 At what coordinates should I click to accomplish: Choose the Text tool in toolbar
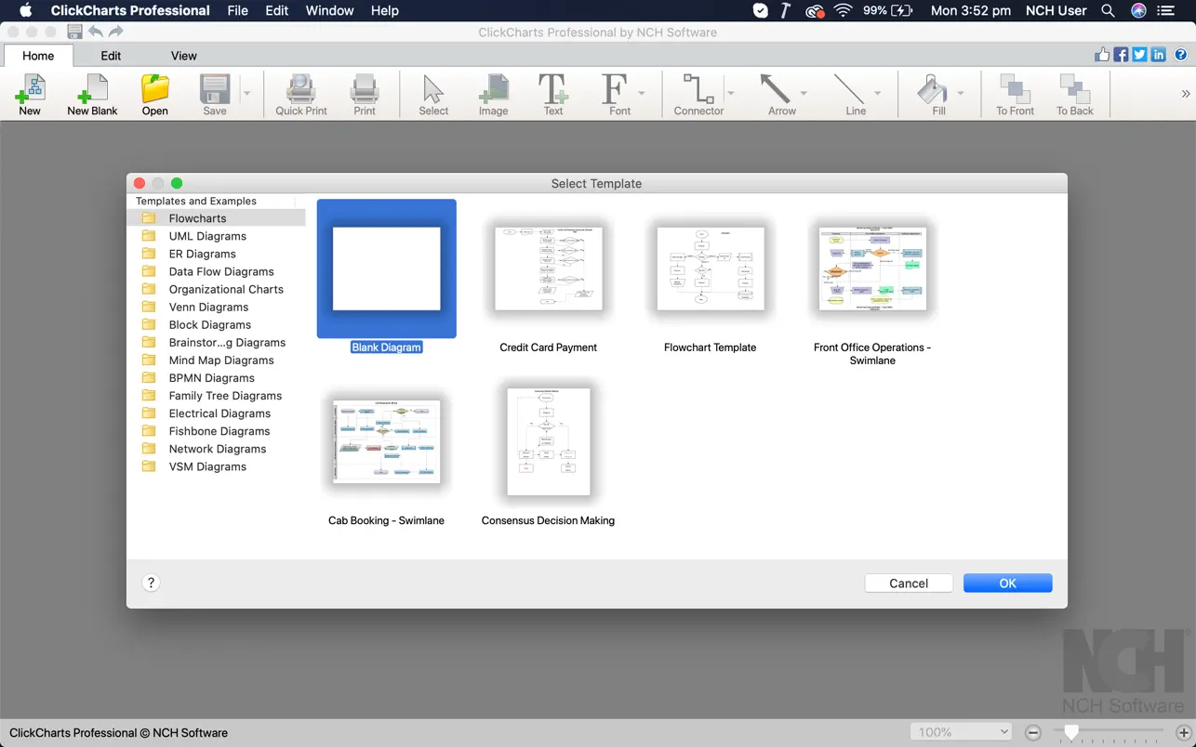coord(552,95)
